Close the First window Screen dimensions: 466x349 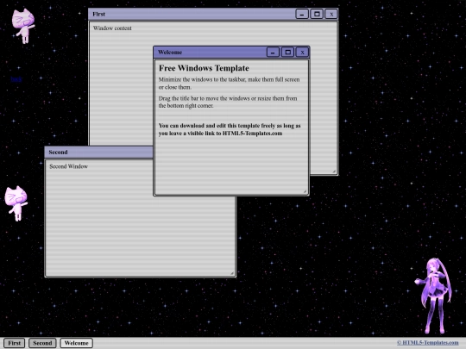[x=331, y=14]
